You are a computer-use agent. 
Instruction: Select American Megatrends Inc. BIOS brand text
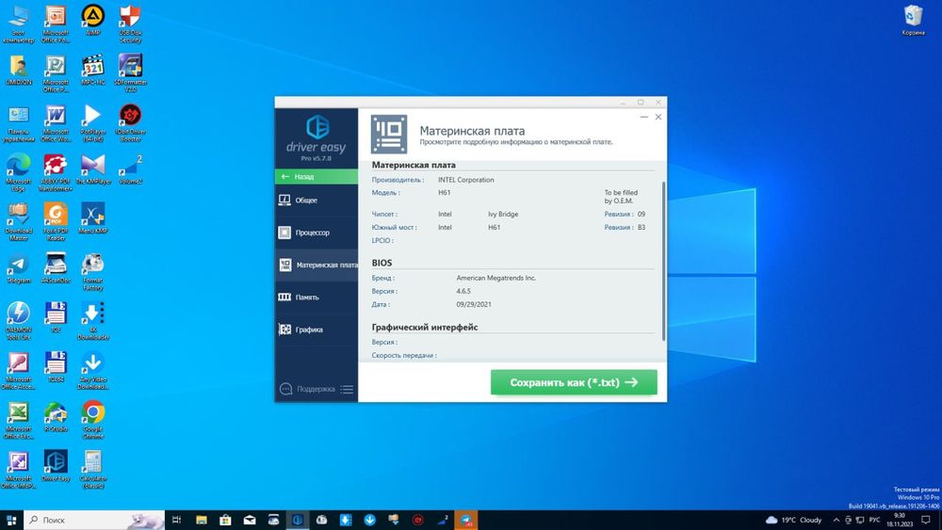496,278
